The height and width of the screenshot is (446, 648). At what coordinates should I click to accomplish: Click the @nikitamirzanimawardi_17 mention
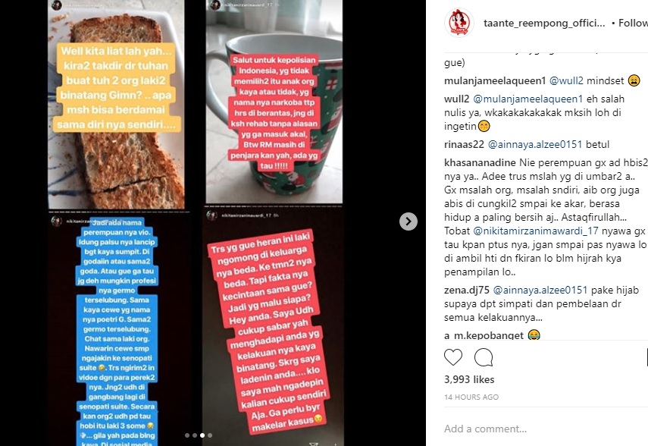click(x=536, y=231)
